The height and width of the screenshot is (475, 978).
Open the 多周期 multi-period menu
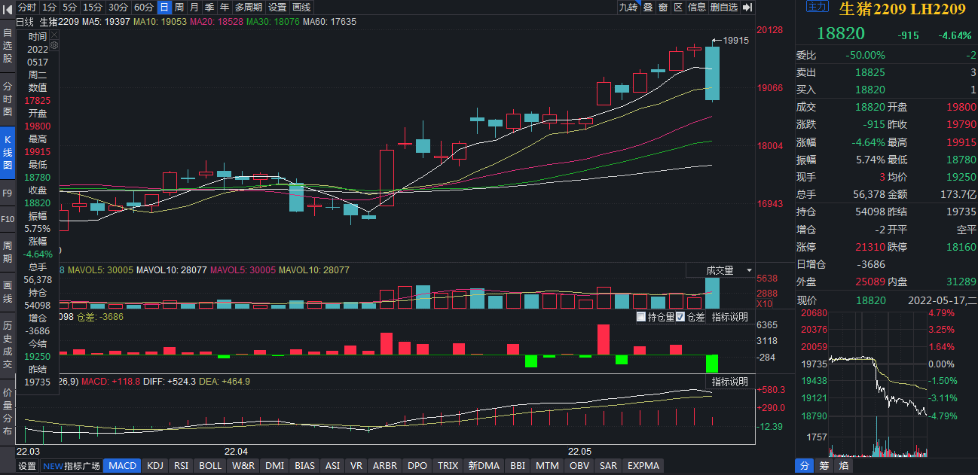[249, 7]
